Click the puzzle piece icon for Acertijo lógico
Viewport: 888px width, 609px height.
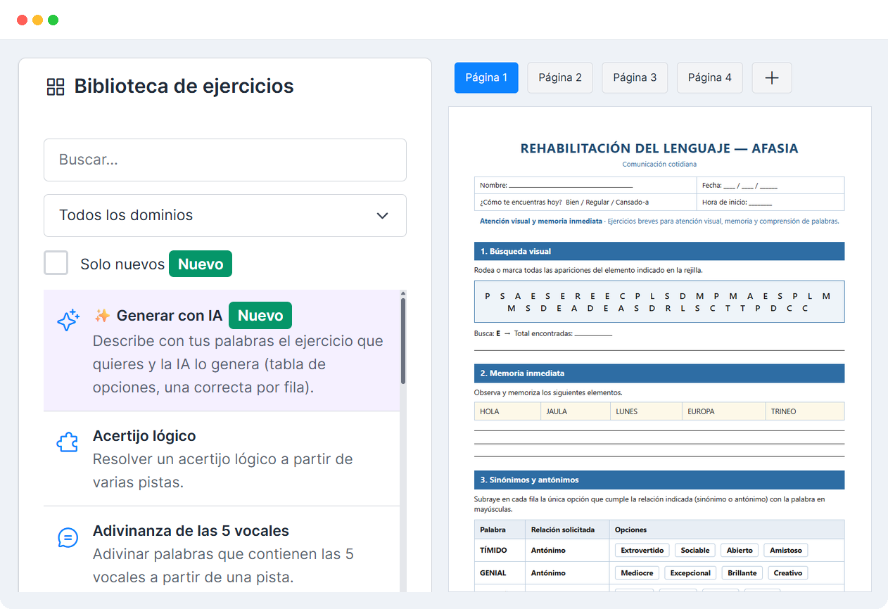(68, 442)
